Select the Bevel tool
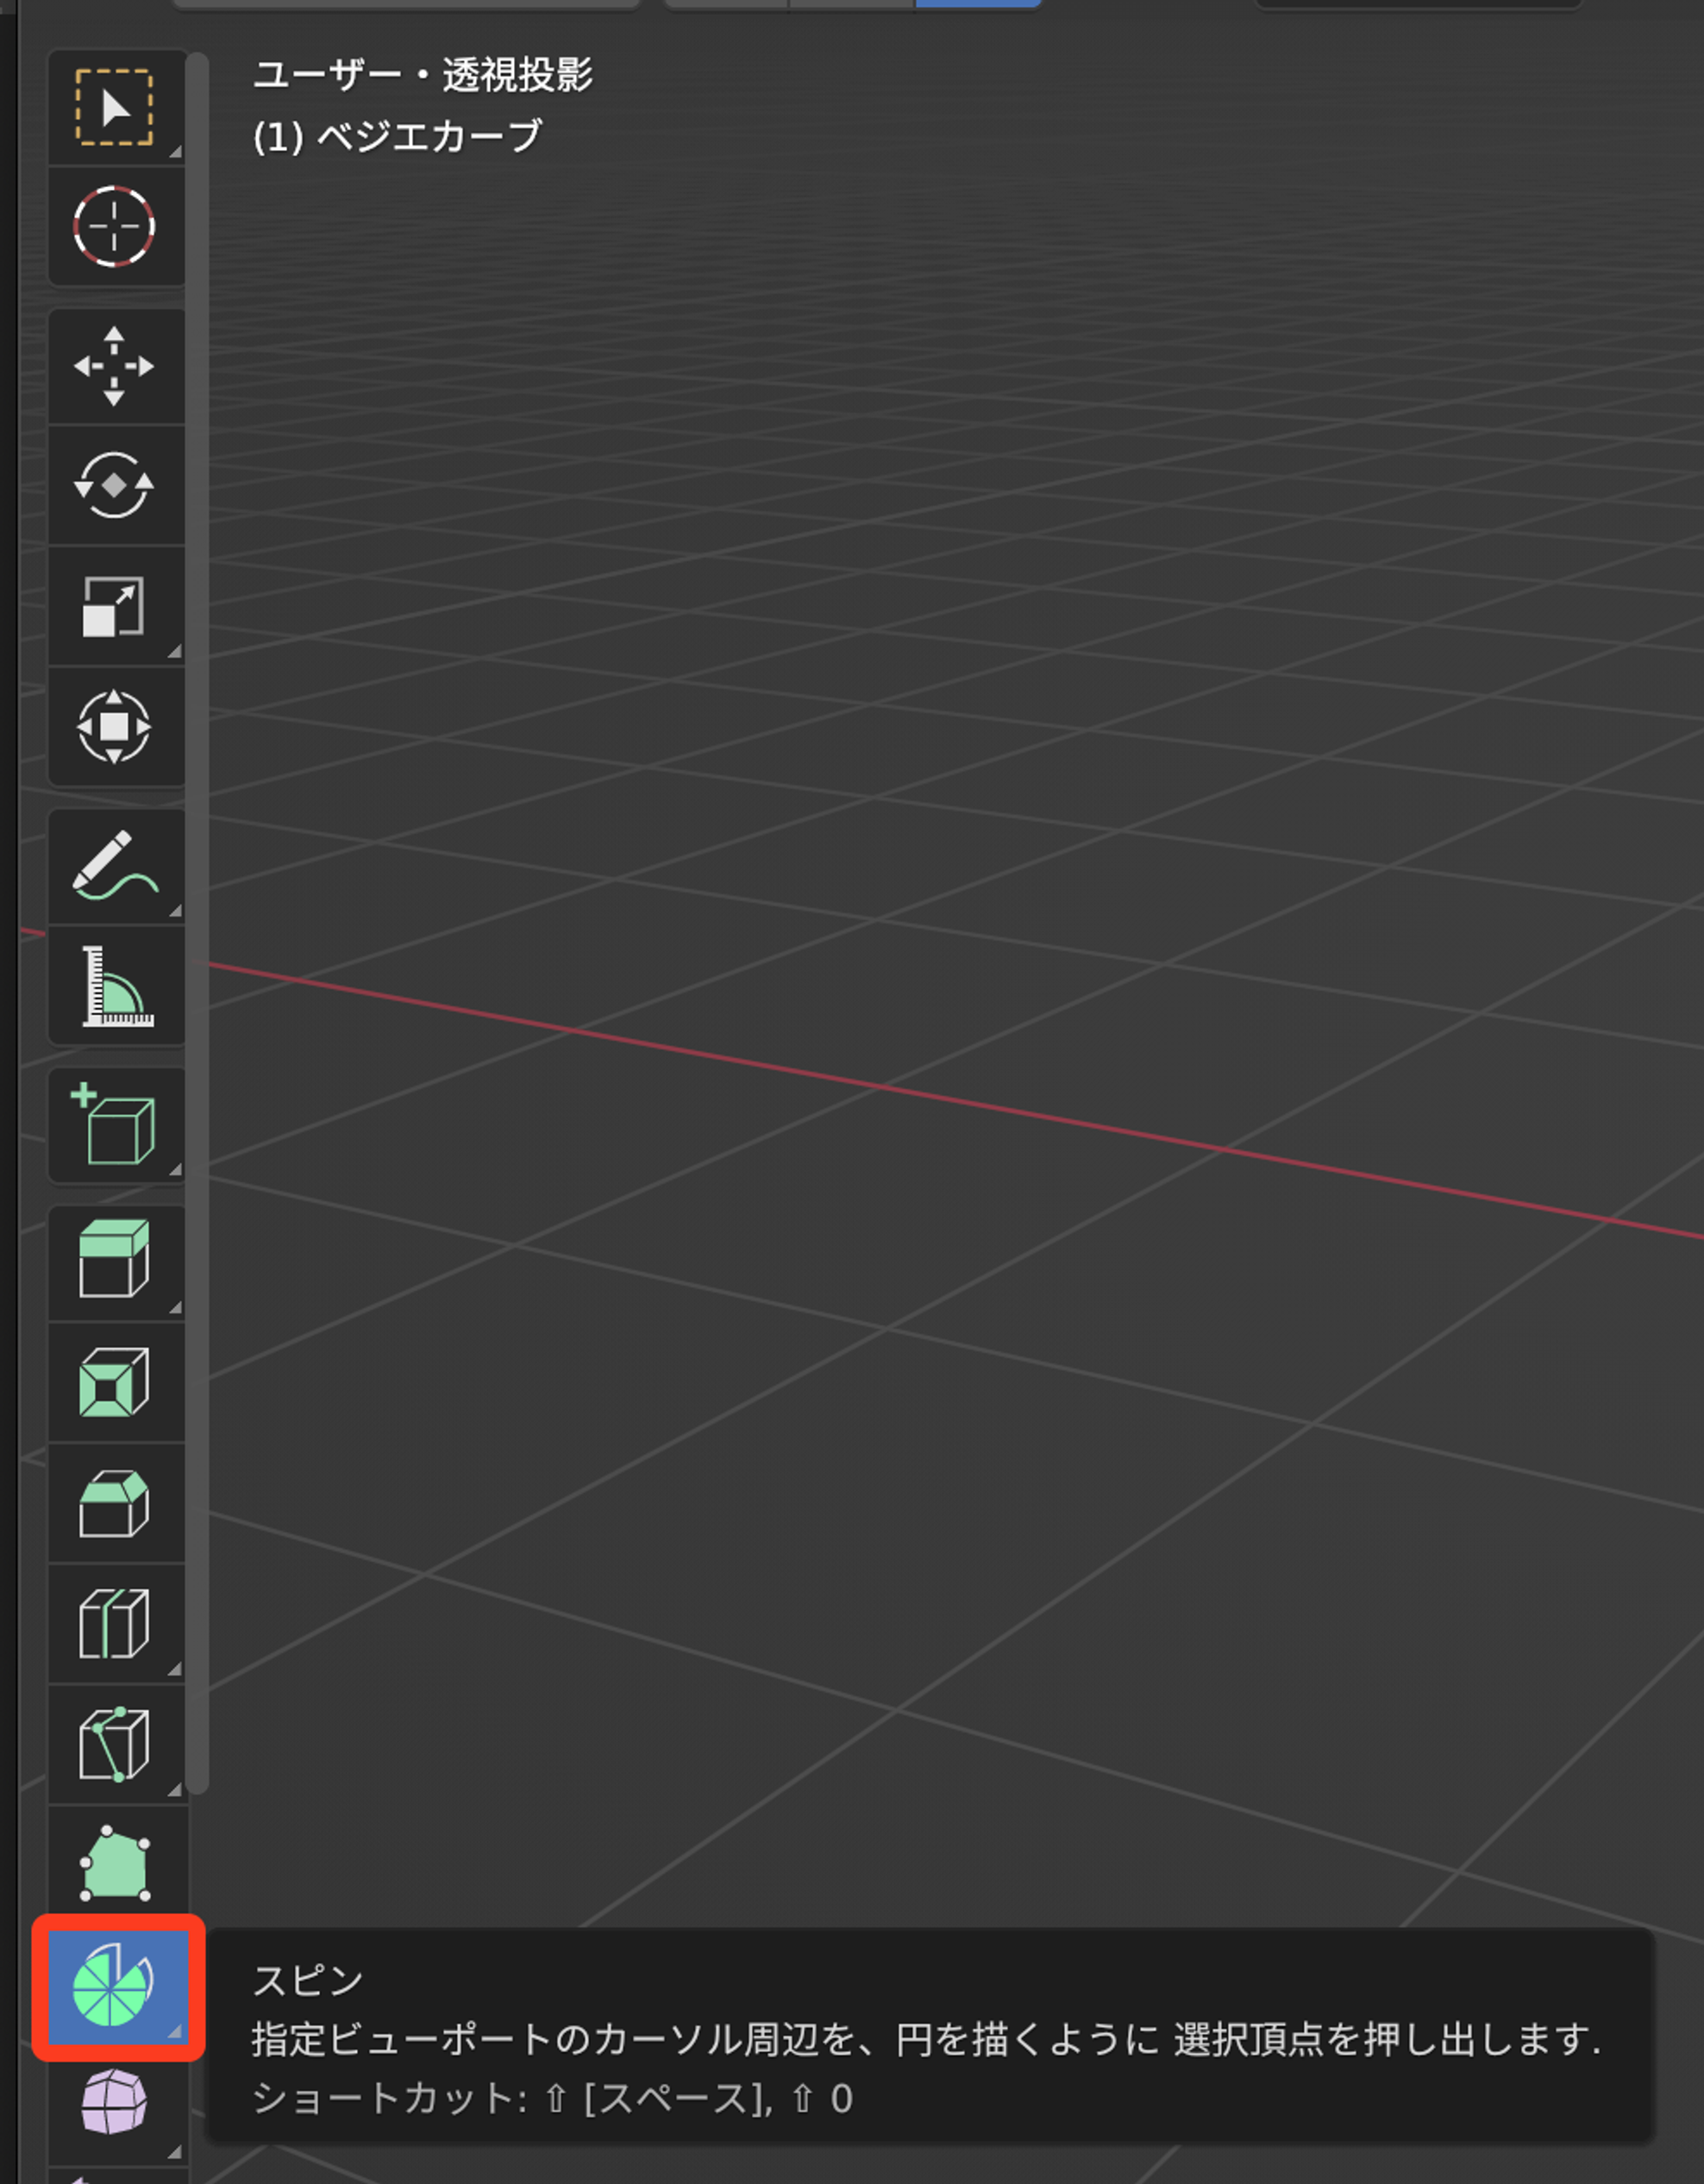This screenshot has width=1704, height=2184. (116, 1503)
